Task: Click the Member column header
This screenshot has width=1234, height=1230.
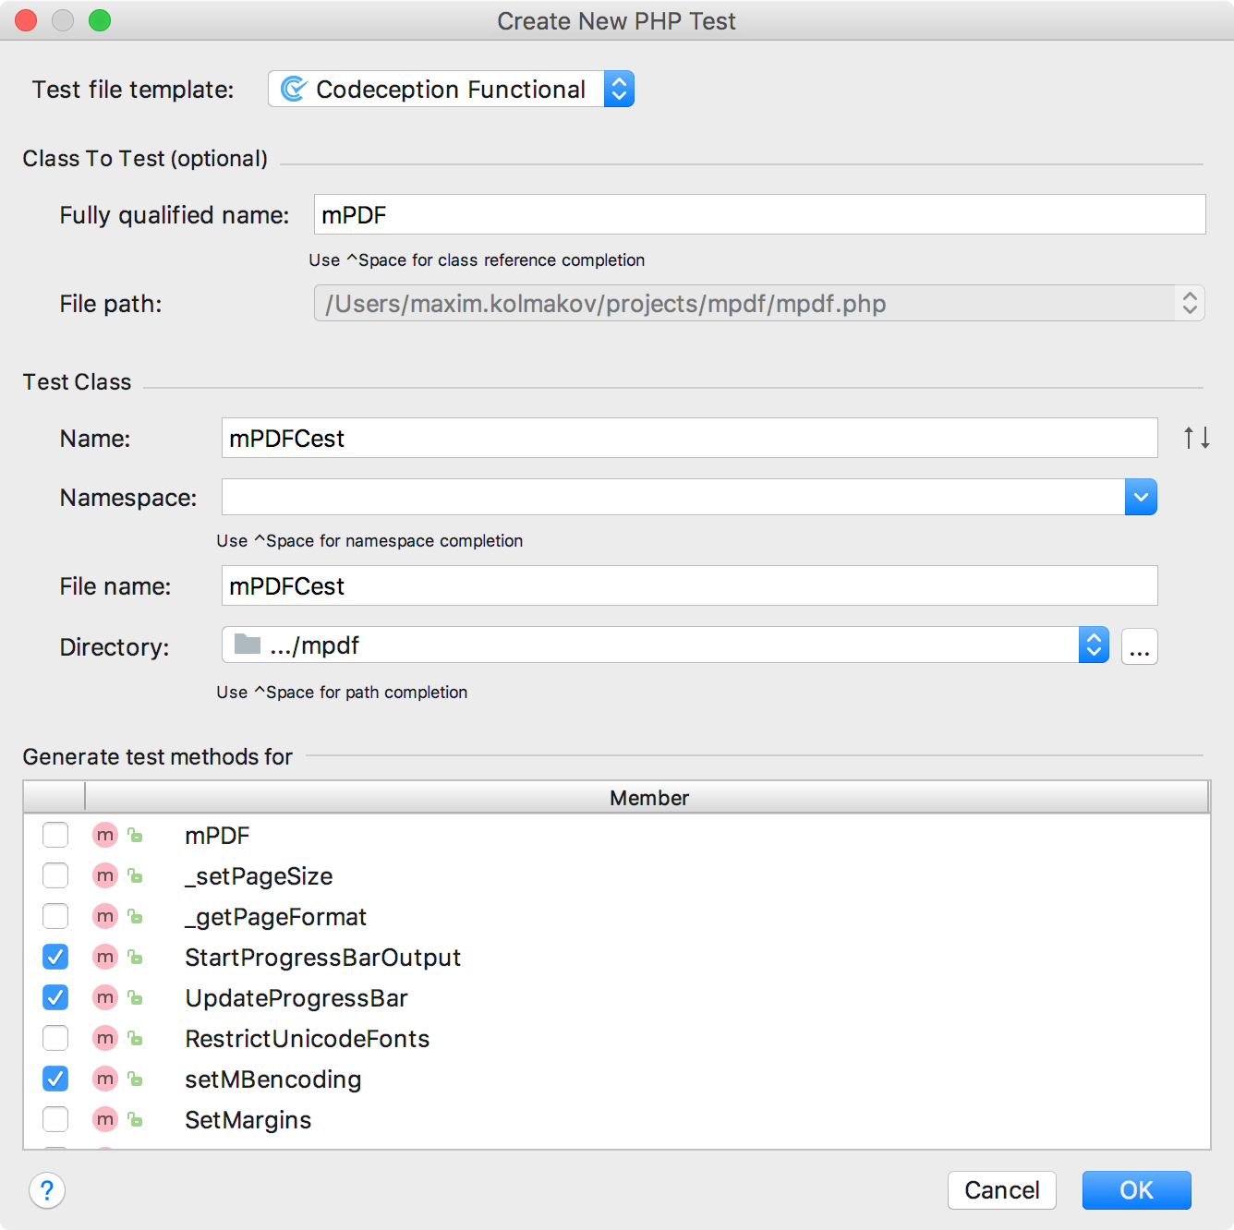Action: pyautogui.click(x=647, y=798)
